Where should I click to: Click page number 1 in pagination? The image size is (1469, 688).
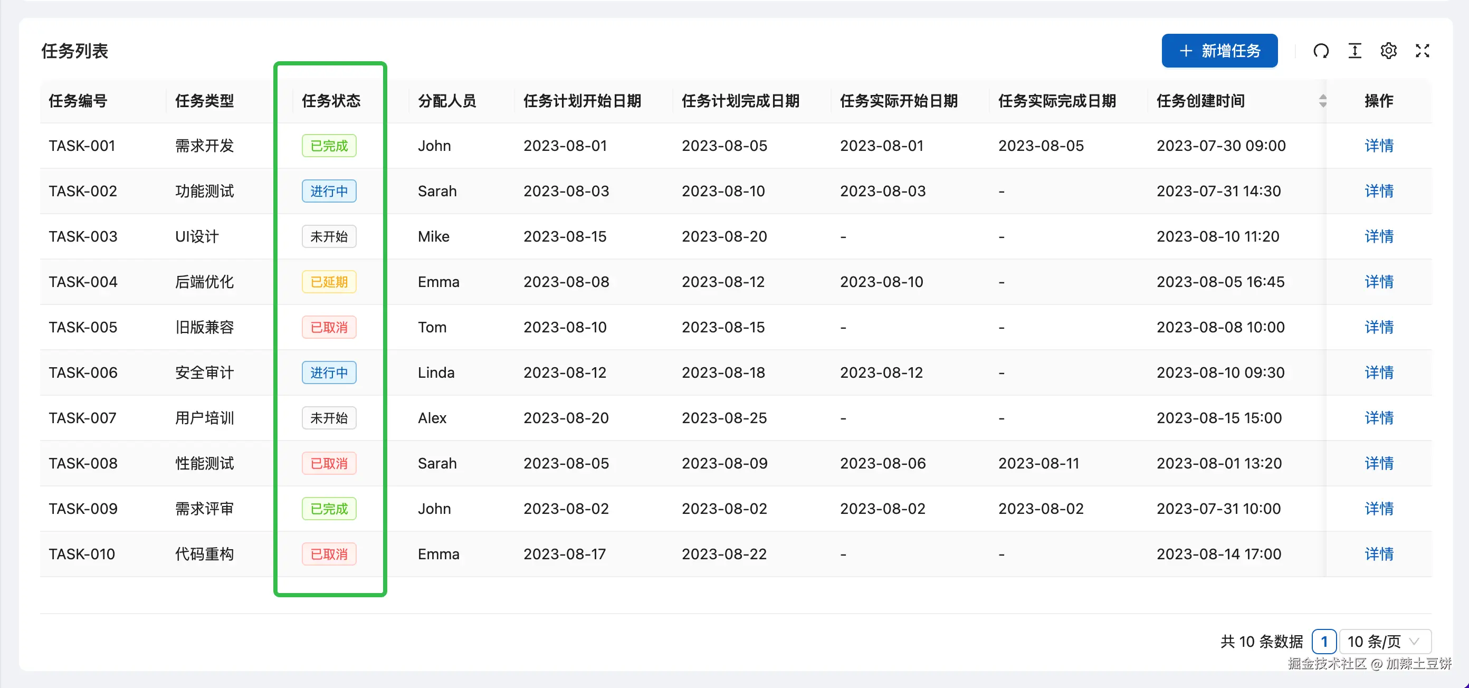pos(1323,641)
